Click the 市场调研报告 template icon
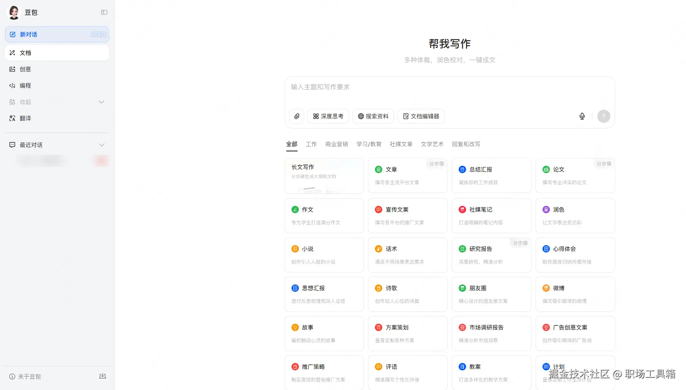Viewport: 686px width, 390px height. click(462, 327)
